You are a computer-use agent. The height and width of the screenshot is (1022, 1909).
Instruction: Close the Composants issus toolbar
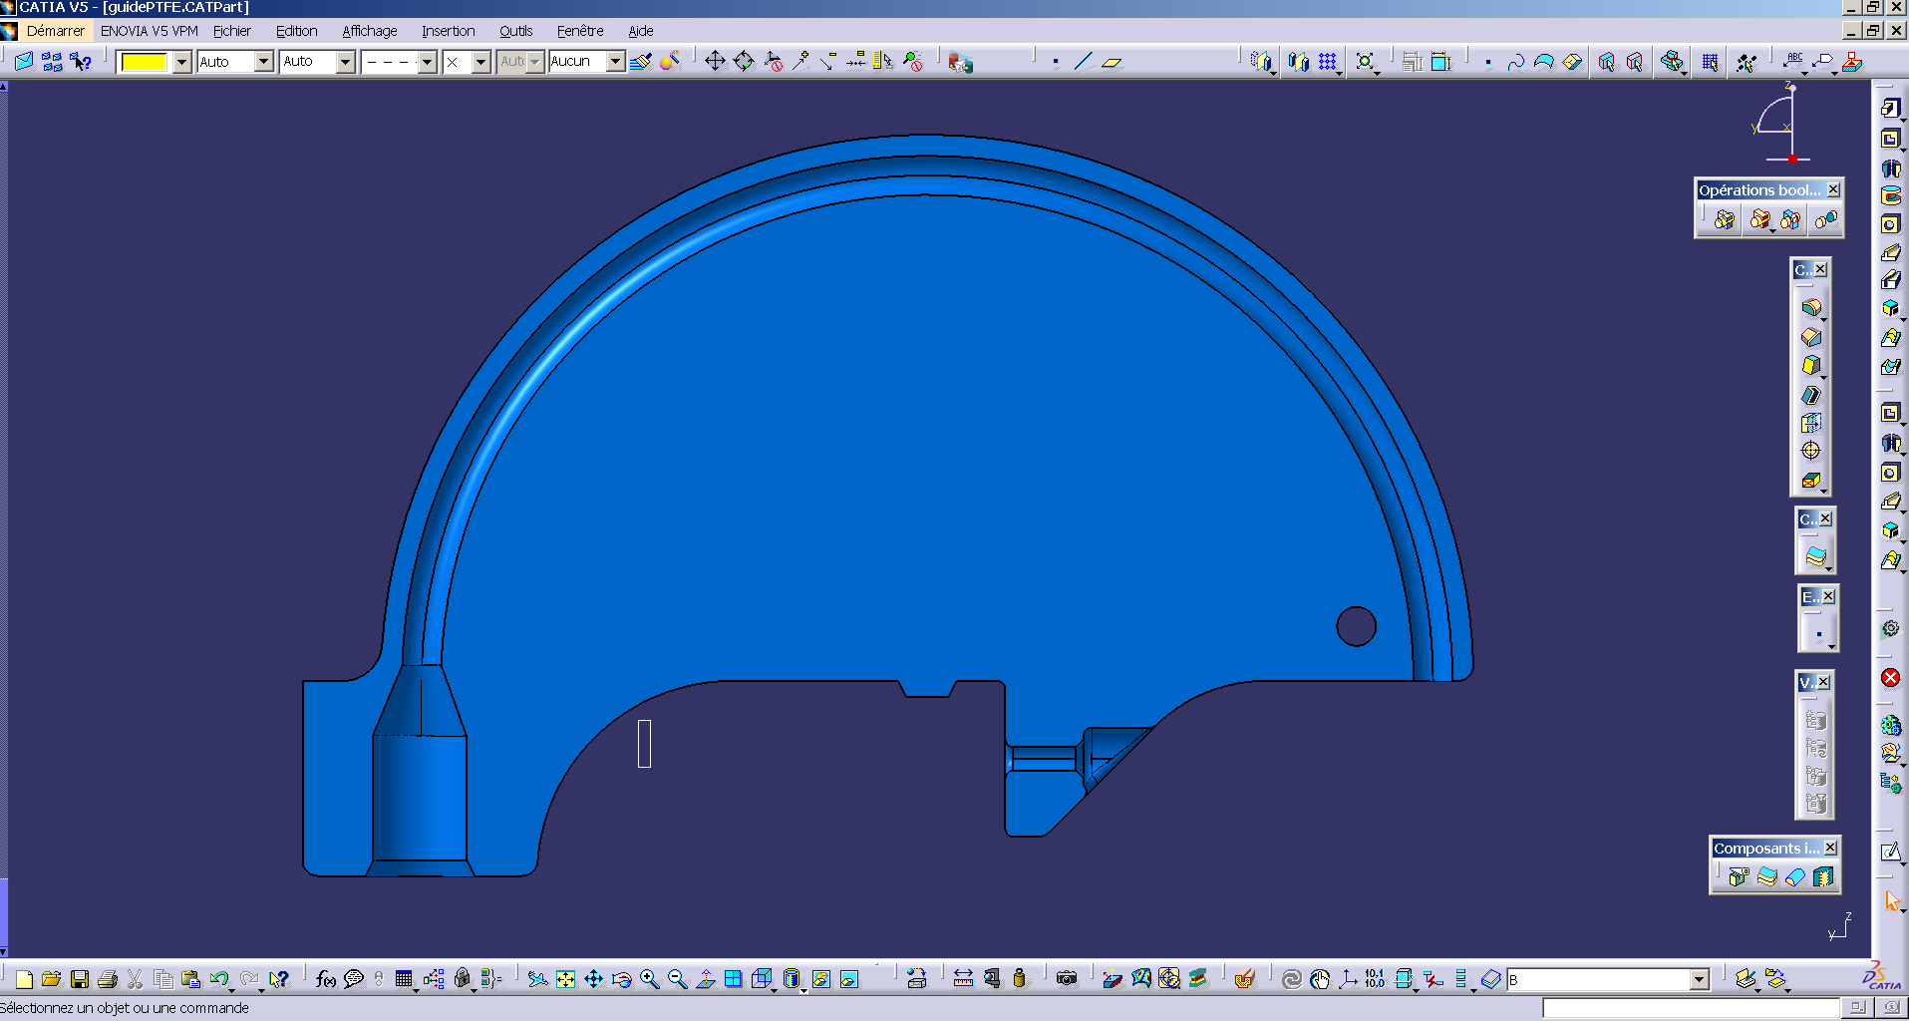pos(1830,848)
